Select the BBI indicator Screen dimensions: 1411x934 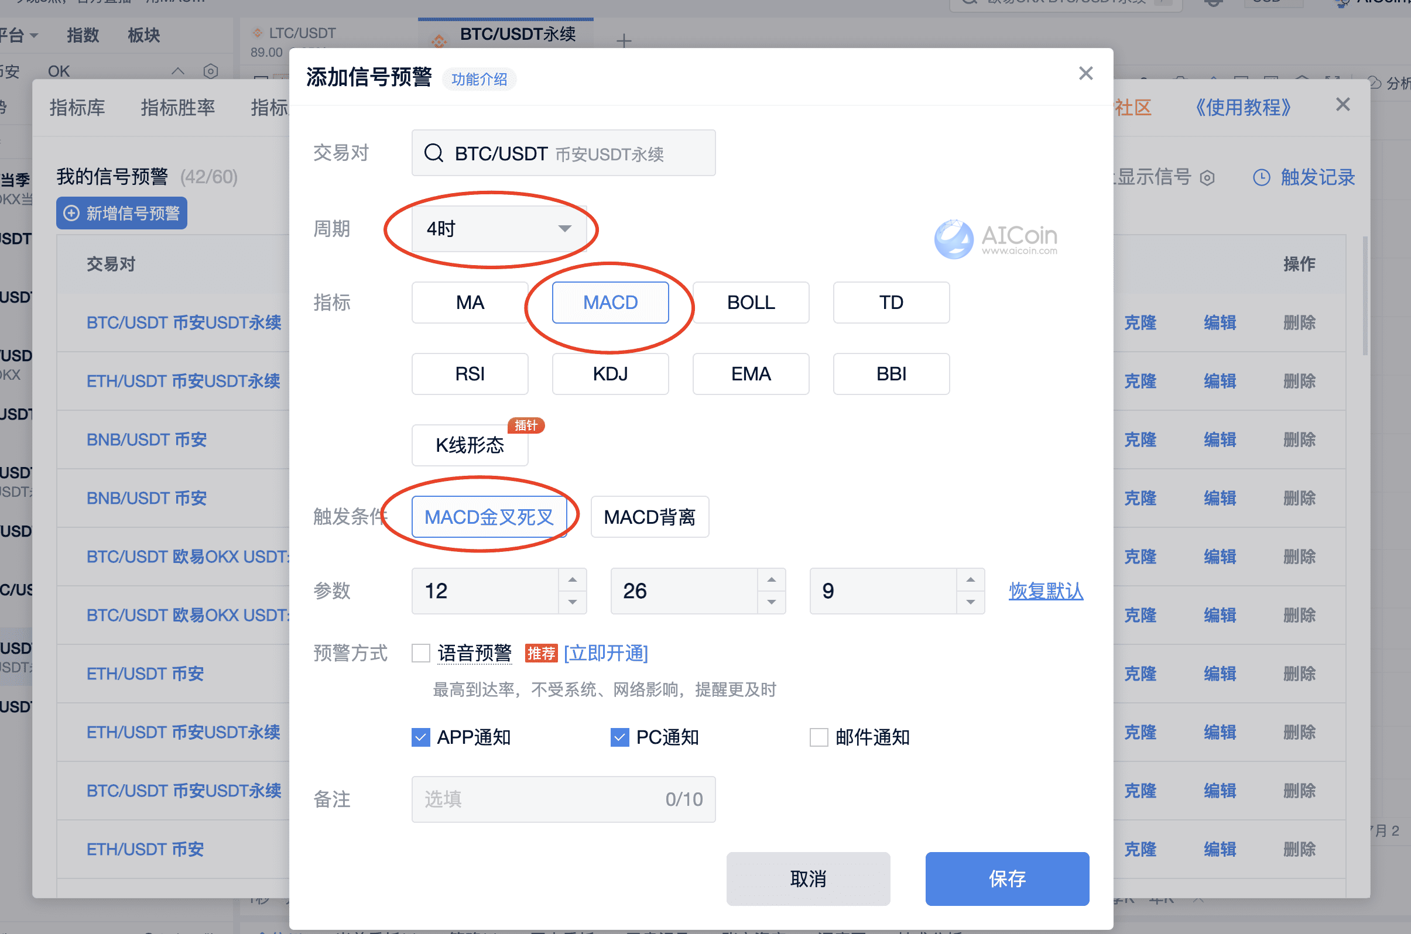pyautogui.click(x=892, y=374)
